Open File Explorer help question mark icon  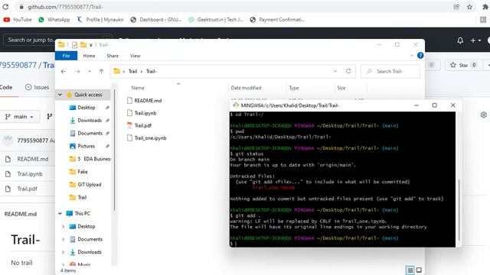(420, 56)
